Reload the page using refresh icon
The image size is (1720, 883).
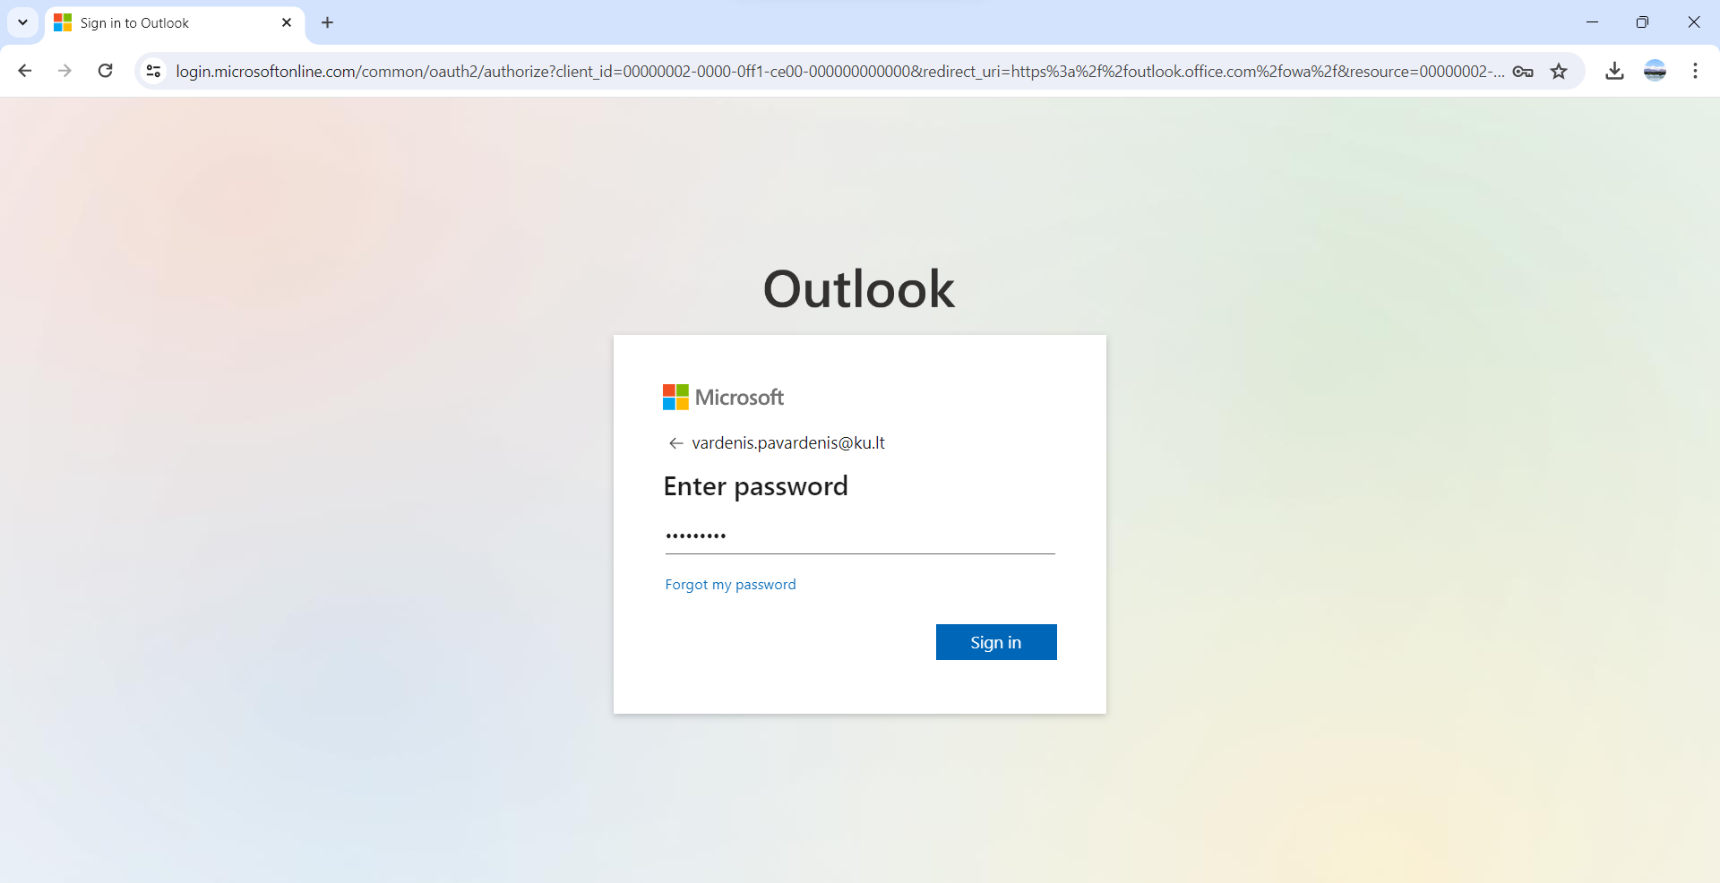(105, 71)
